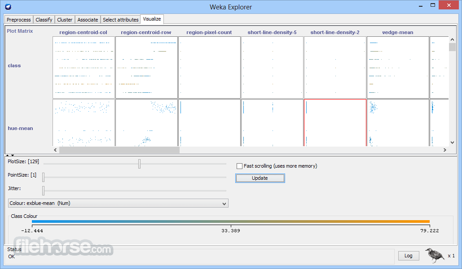This screenshot has width=462, height=269.
Task: Open the Cluster tab
Action: click(x=65, y=20)
